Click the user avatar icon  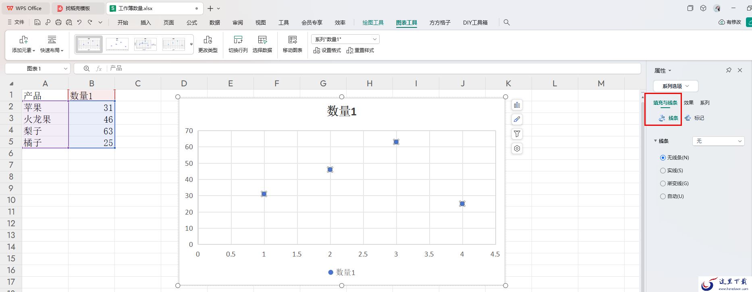coord(717,8)
